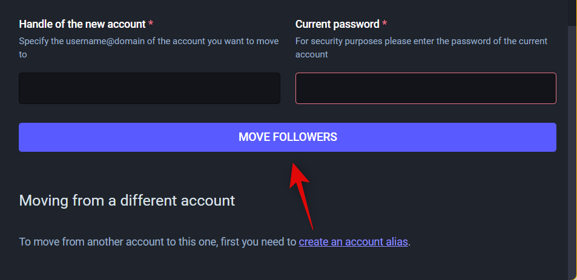The width and height of the screenshot is (577, 280).
Task: Click the Moving from a different account heading
Action: tap(127, 200)
